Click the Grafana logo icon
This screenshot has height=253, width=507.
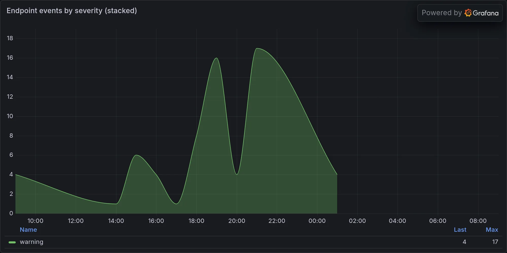pyautogui.click(x=468, y=13)
